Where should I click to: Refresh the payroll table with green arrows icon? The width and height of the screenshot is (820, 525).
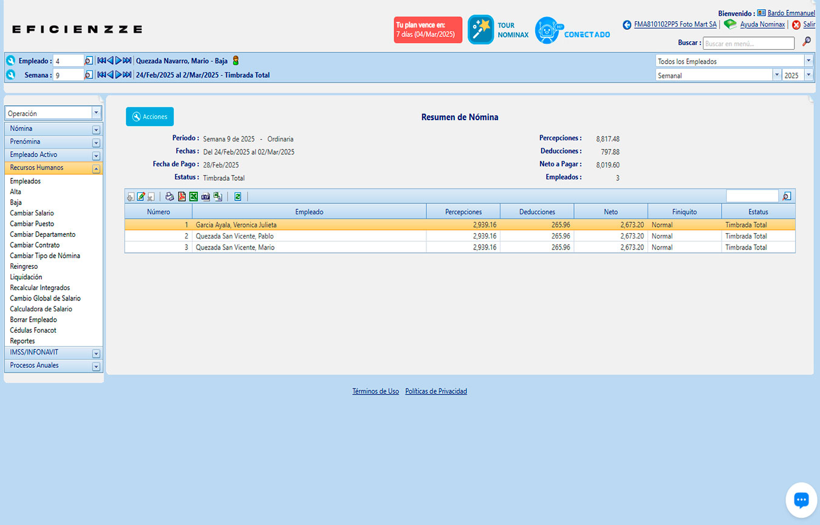237,197
